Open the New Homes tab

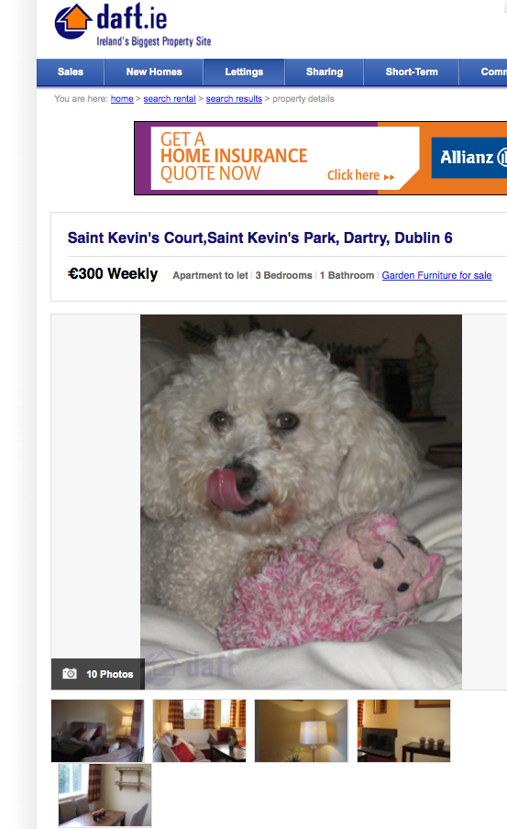click(x=154, y=72)
